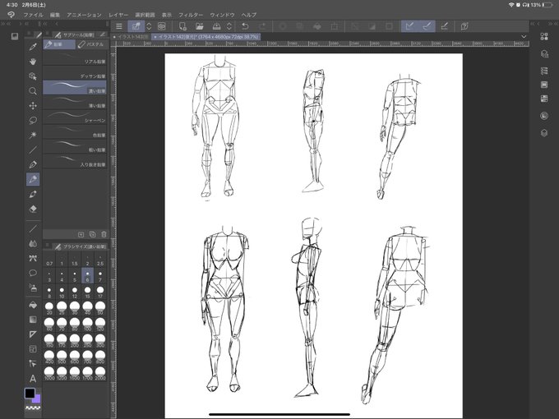Open the アニメーション menu
This screenshot has width=559, height=419.
click(x=84, y=15)
